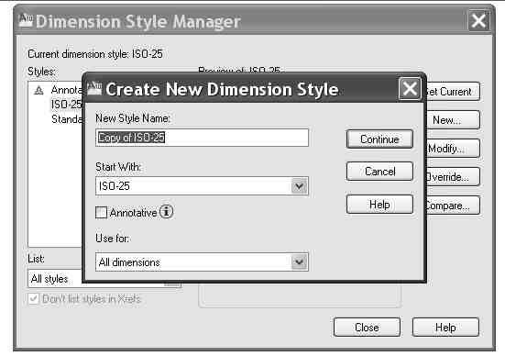Click the Cancel button
This screenshot has height=356, width=505.
(x=379, y=172)
